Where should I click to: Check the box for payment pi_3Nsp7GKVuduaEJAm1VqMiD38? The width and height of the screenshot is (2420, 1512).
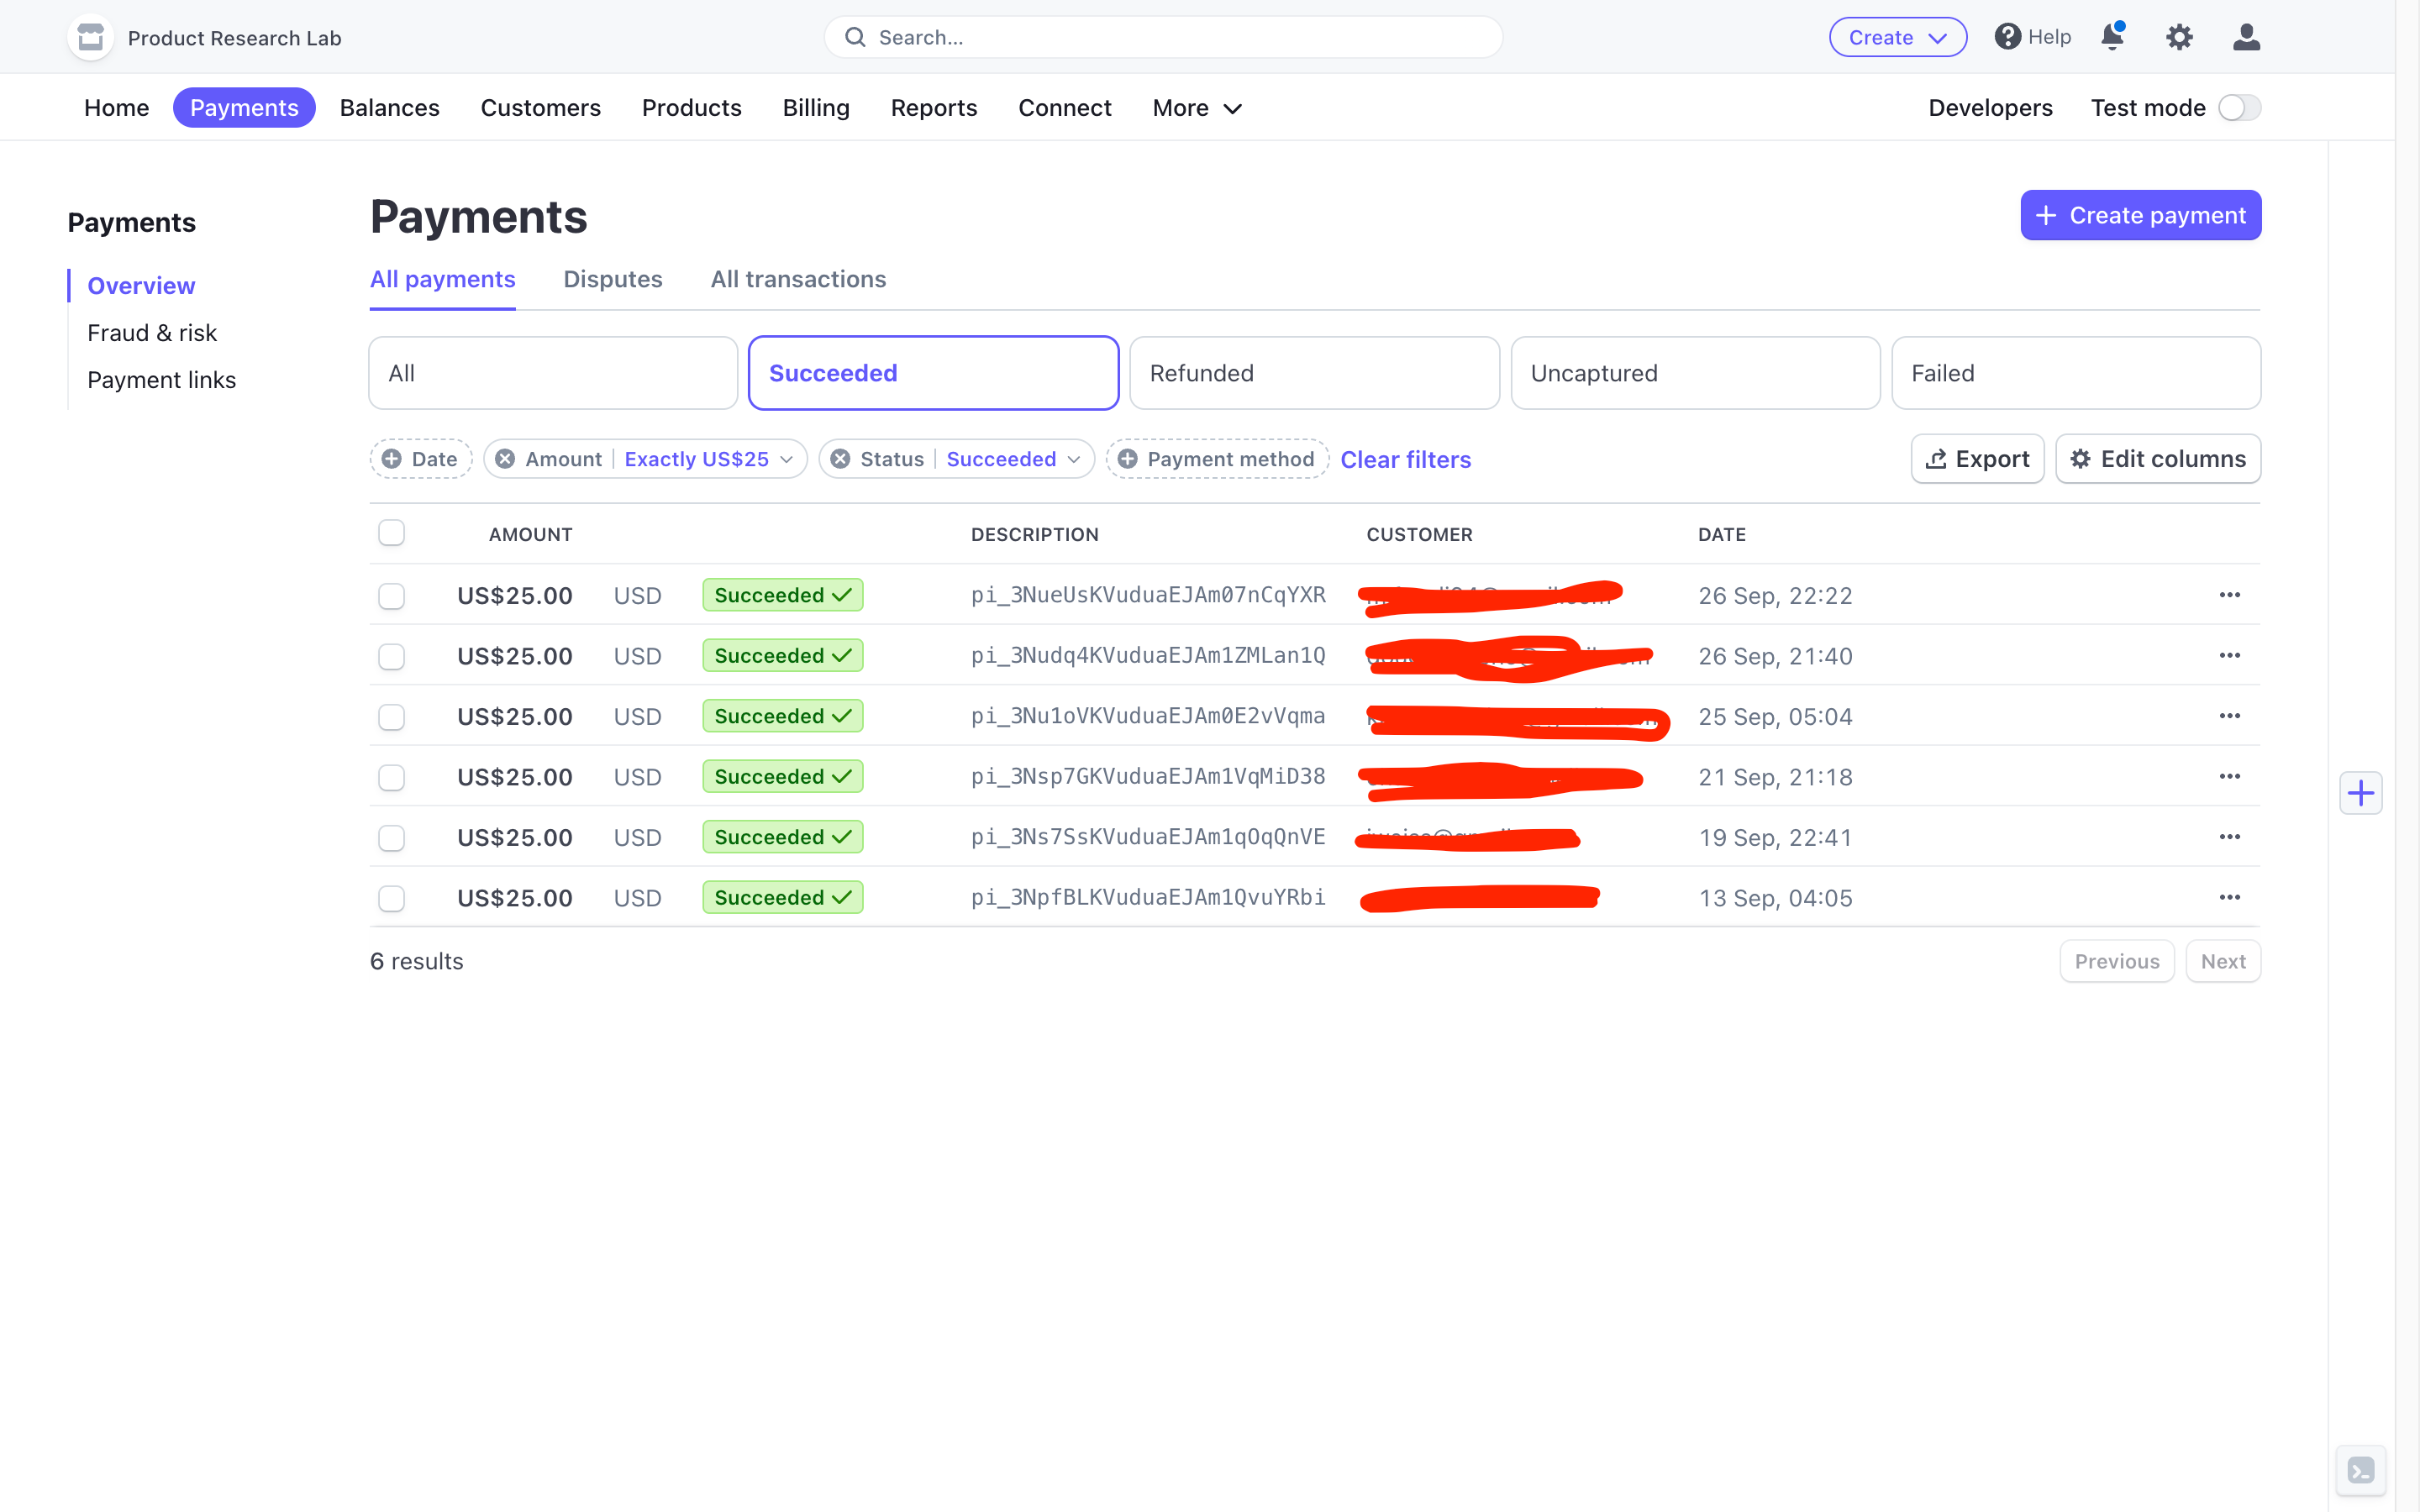(x=392, y=778)
